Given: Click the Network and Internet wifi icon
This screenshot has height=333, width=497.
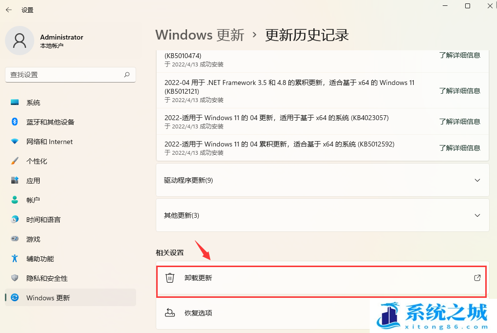Looking at the screenshot, I should click(15, 142).
